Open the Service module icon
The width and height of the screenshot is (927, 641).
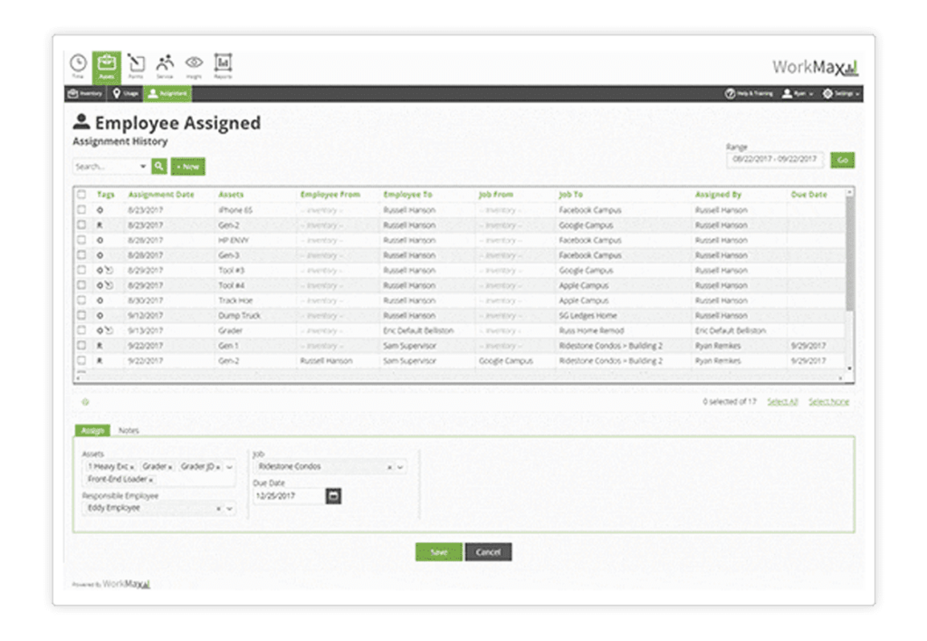coord(166,63)
